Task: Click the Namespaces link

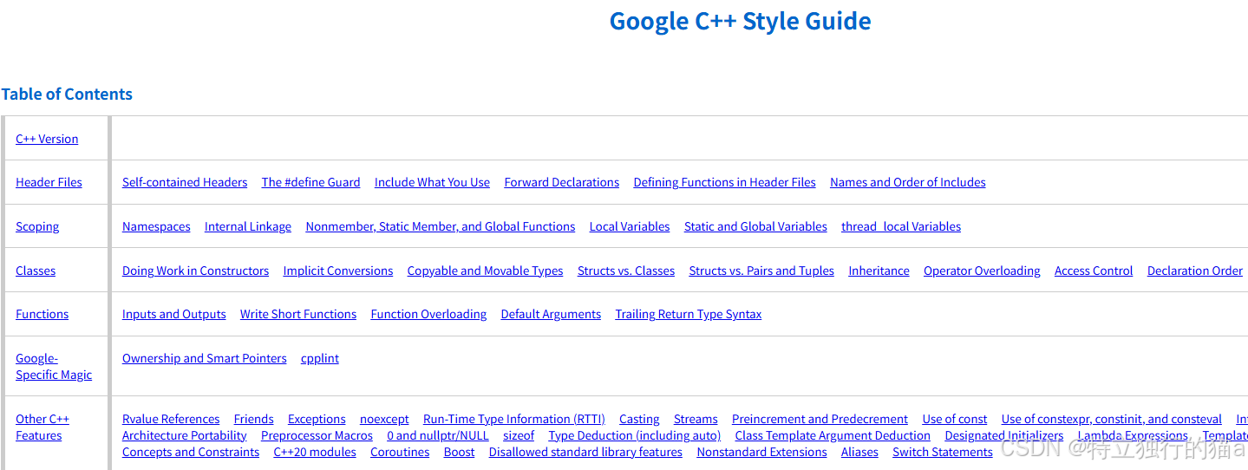Action: [156, 226]
